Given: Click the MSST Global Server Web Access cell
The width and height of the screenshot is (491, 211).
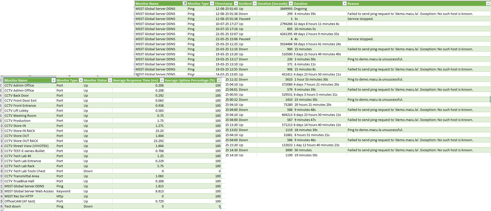Looking at the screenshot, I should 29,191.
